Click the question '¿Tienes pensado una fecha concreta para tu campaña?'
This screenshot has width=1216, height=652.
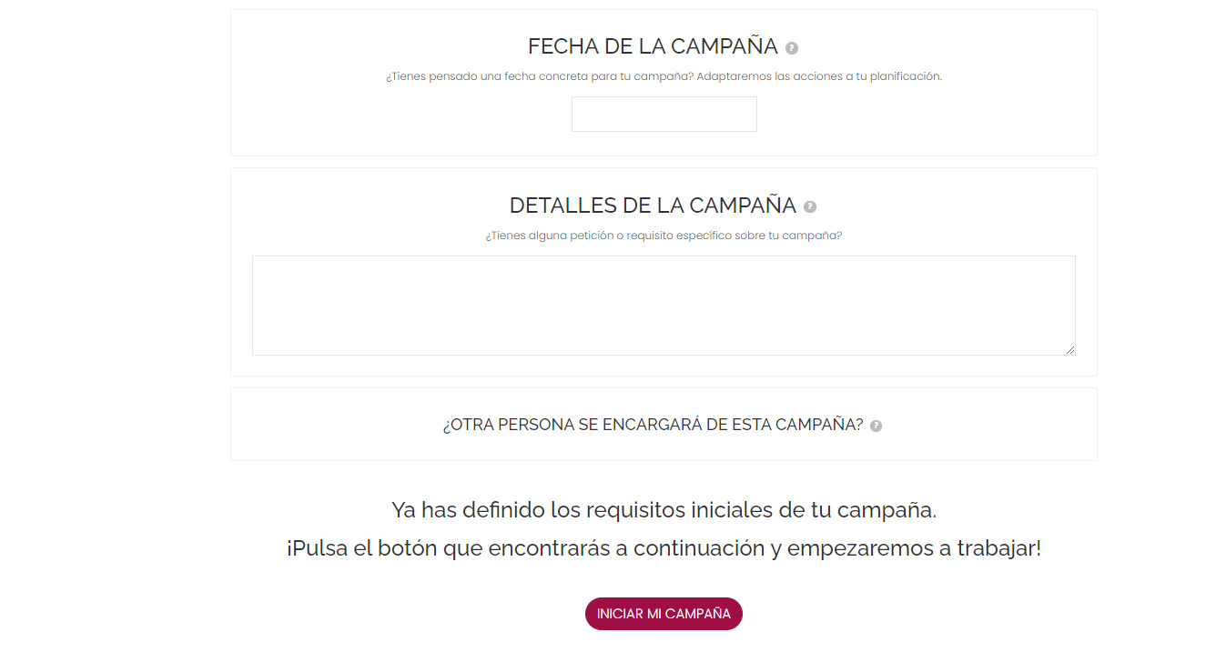(540, 76)
